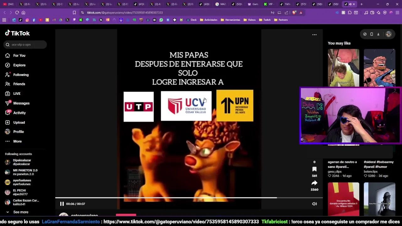402x226 pixels.
Task: Open the browser extensions puzzle icon
Action: [350, 13]
